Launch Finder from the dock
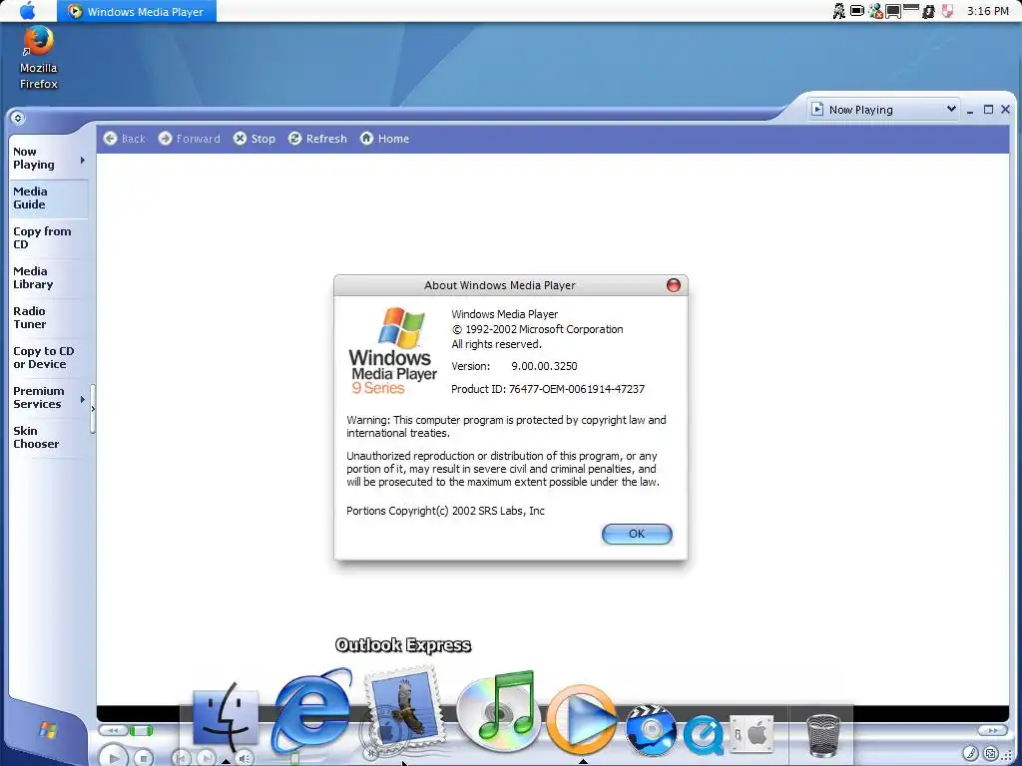 tap(226, 718)
